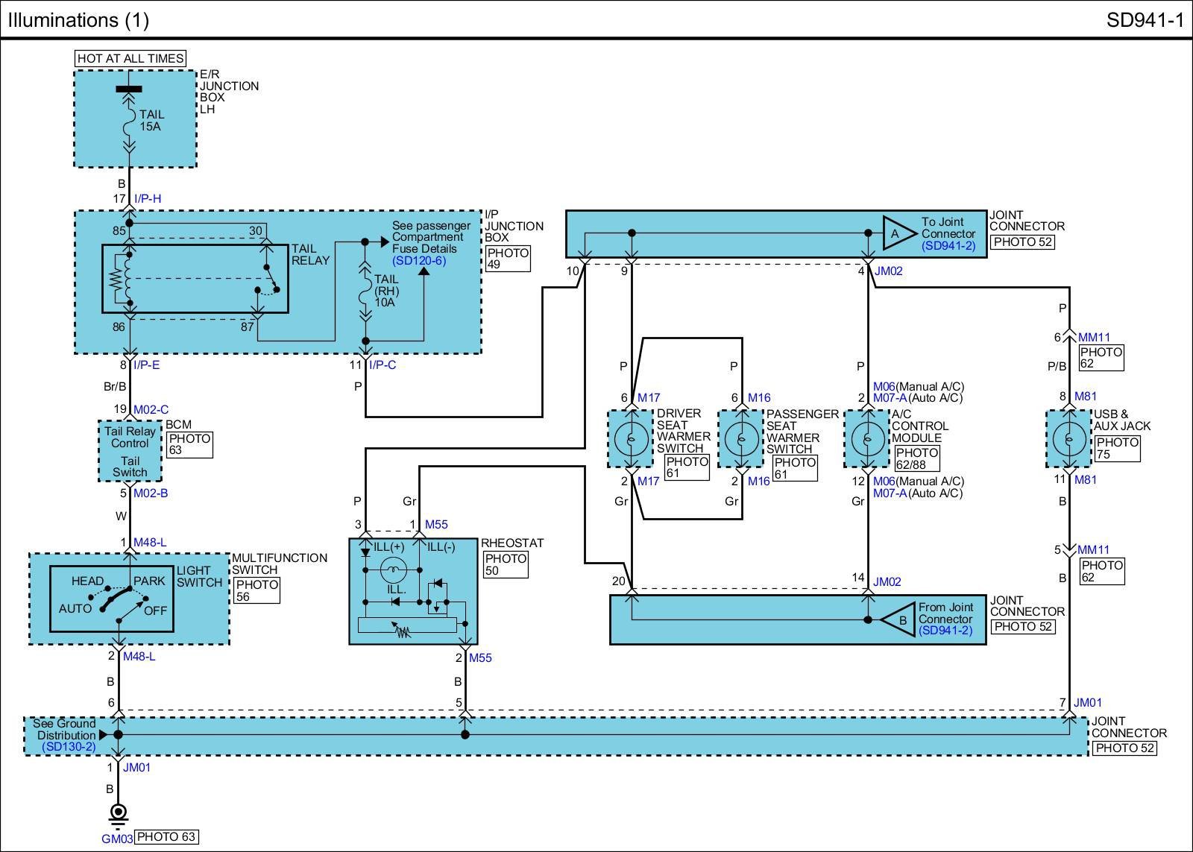Click the USB & AUX jack lamp symbol

[1068, 439]
